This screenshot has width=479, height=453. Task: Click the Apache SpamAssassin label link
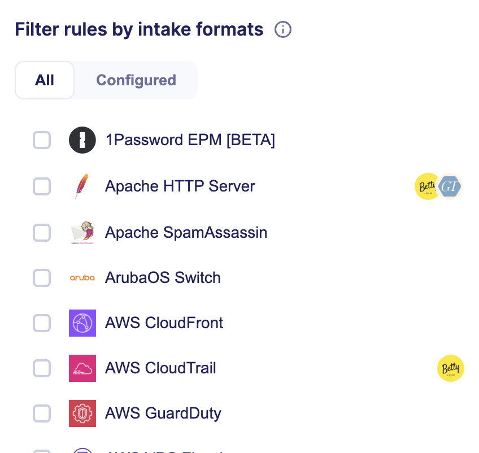coord(186,233)
